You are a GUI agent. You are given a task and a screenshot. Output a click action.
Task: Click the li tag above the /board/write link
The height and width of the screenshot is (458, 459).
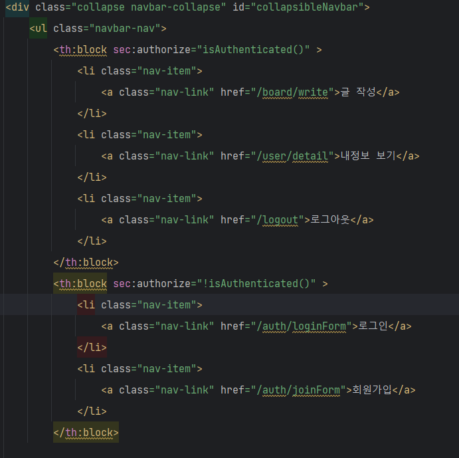point(139,71)
